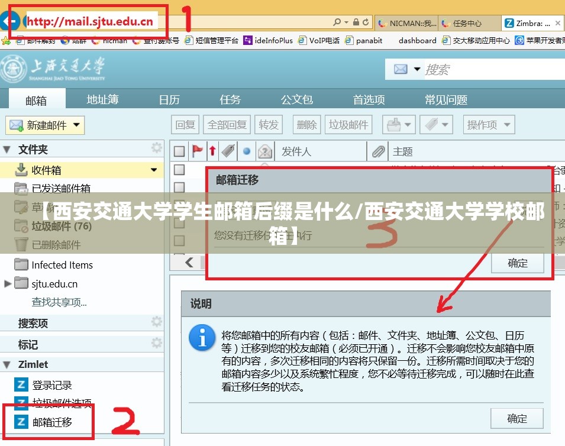565x446 pixels.
Task: Sort by the red flag column icon
Action: pyautogui.click(x=197, y=151)
